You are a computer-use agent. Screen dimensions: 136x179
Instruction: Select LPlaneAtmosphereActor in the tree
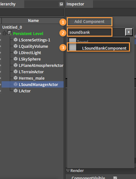pyautogui.click(x=41, y=65)
